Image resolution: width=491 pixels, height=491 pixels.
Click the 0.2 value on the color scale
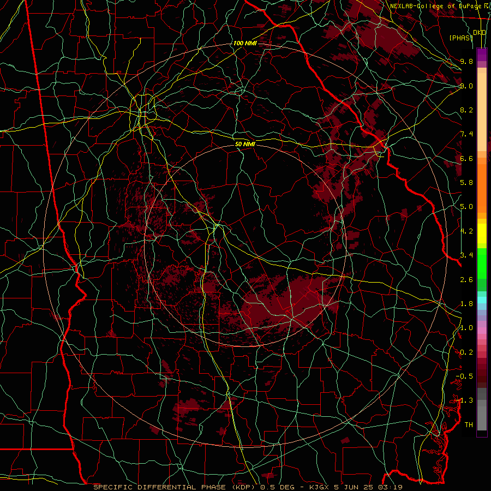tap(466, 352)
